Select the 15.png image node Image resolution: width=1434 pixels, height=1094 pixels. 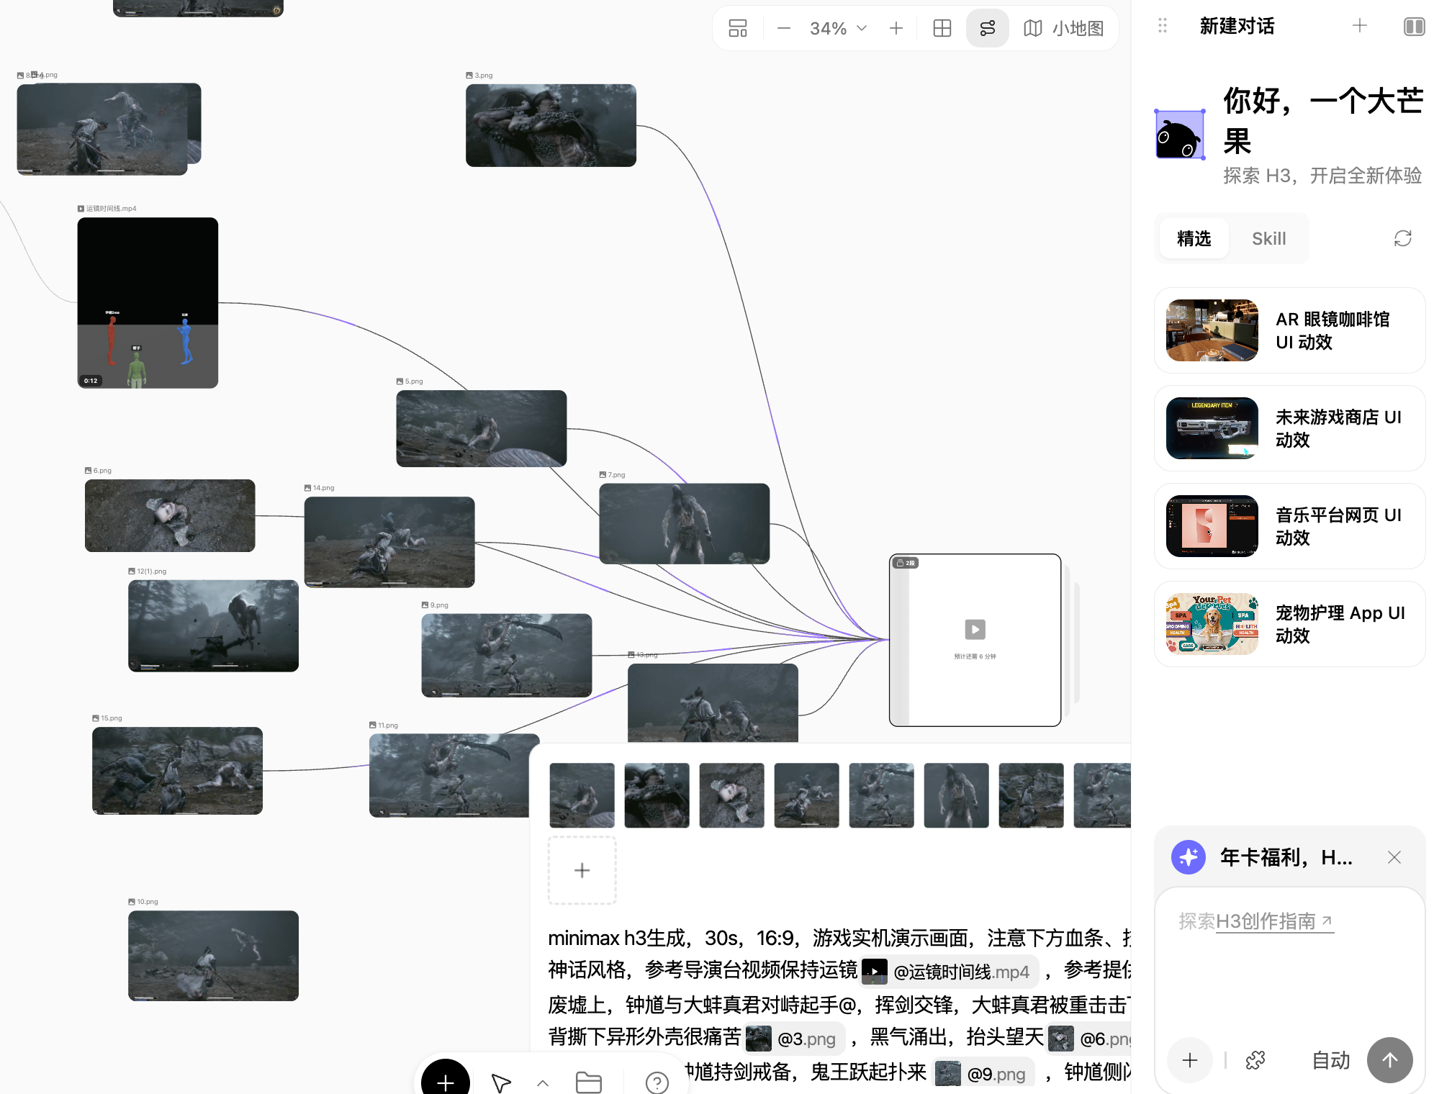coord(177,770)
